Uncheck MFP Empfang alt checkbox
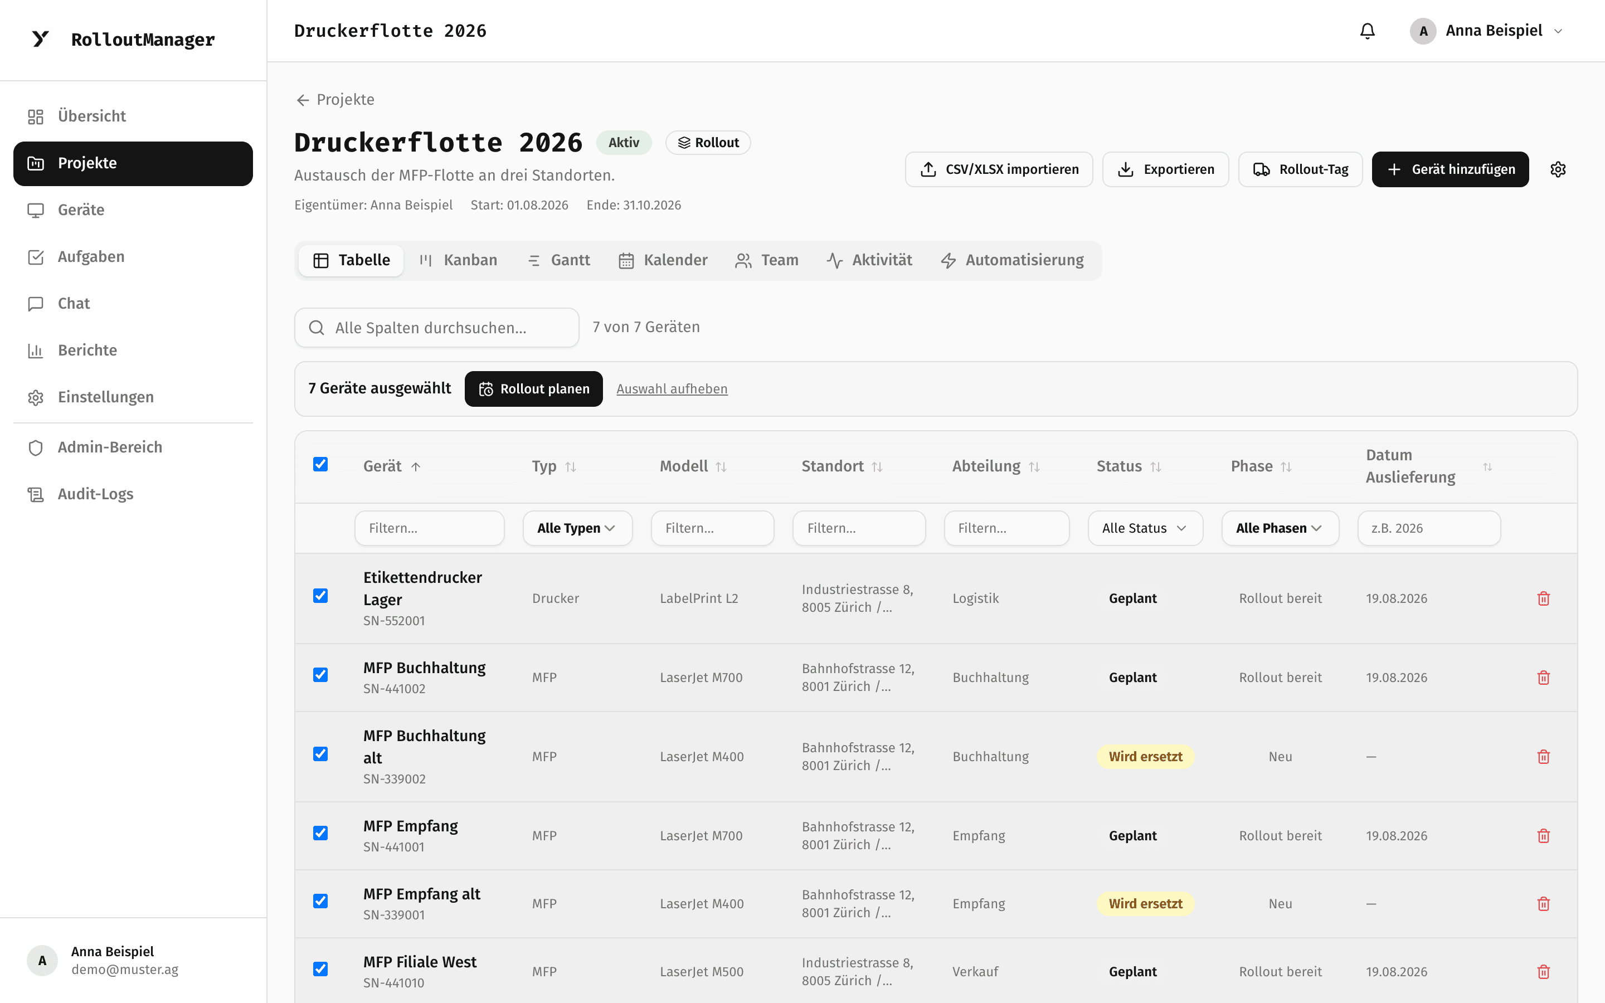The height and width of the screenshot is (1003, 1605). point(320,901)
